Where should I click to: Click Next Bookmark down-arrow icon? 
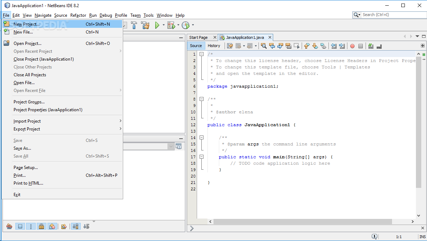click(x=315, y=46)
